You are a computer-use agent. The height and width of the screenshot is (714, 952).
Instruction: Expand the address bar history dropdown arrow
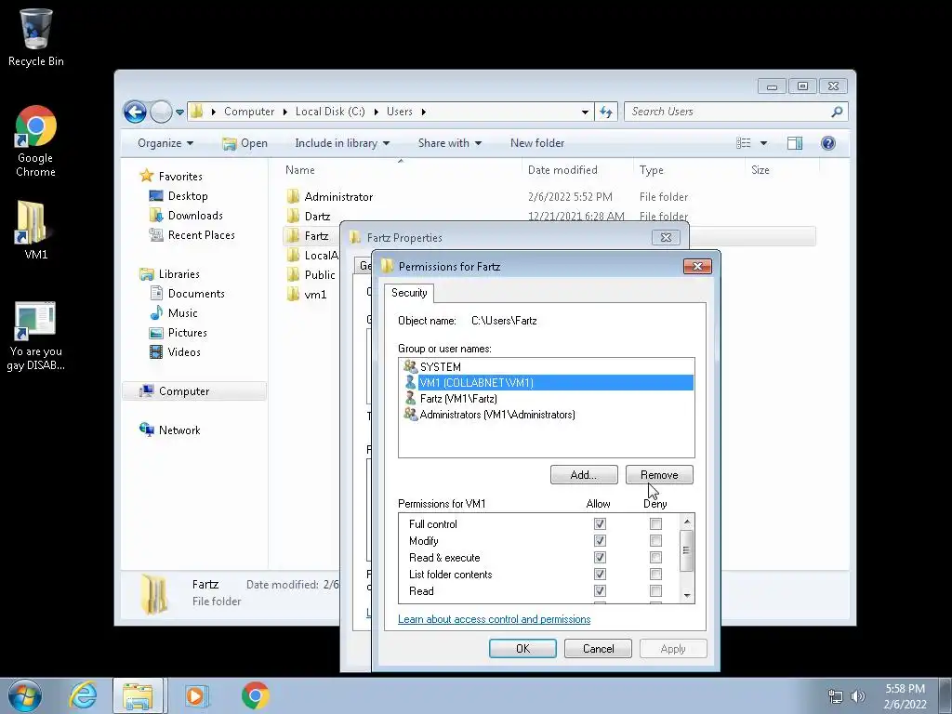point(585,112)
